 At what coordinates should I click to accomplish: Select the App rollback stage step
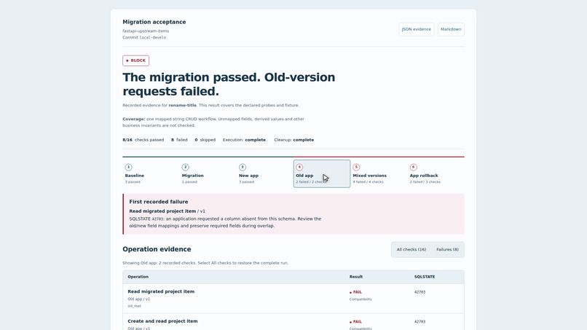(436, 174)
